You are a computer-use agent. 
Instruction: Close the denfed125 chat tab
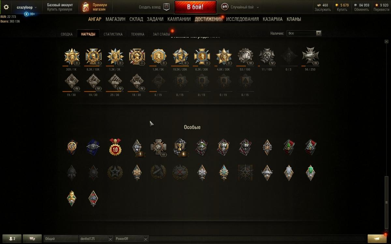(x=110, y=239)
